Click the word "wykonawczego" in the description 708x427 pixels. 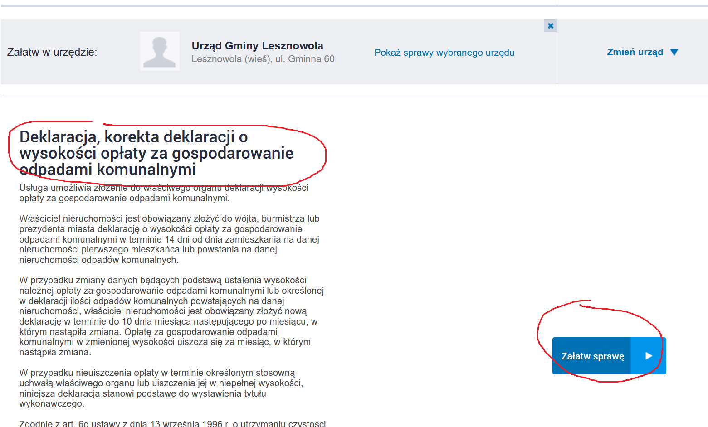point(52,403)
